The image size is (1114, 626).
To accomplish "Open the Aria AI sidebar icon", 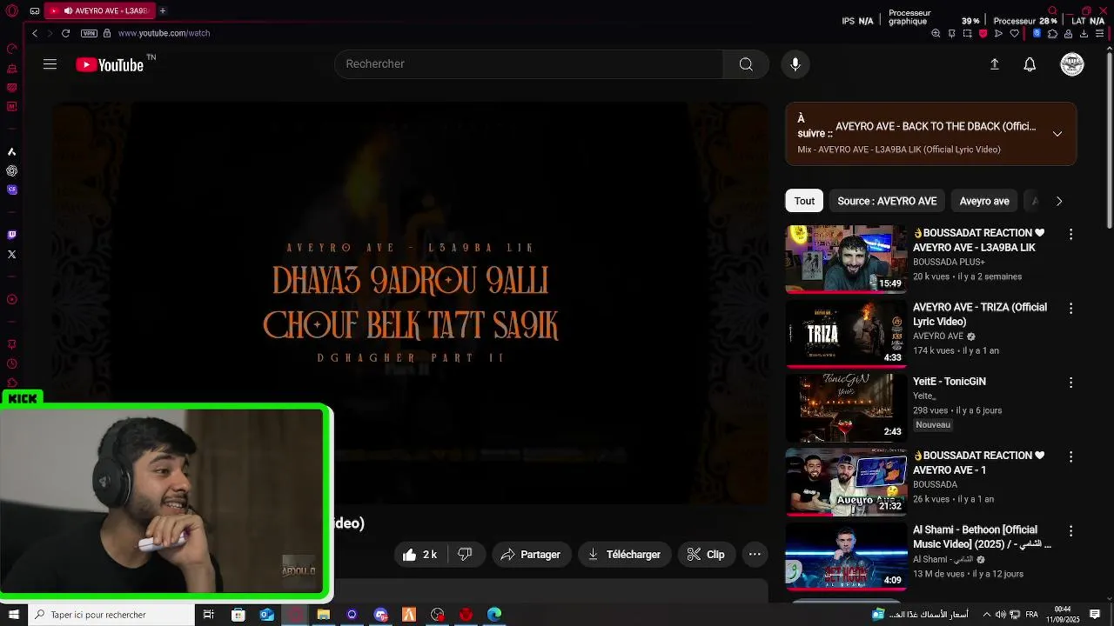I will pos(11,151).
